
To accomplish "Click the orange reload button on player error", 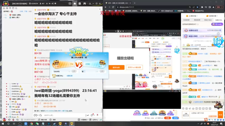I will (x=116, y=67).
